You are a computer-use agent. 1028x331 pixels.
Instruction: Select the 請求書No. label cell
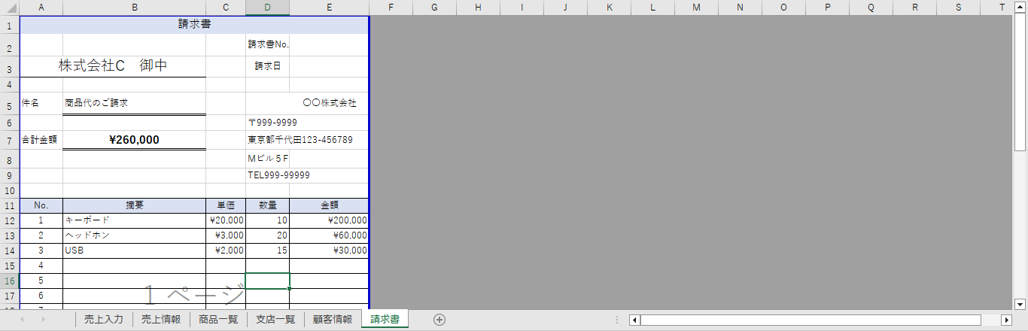point(268,44)
